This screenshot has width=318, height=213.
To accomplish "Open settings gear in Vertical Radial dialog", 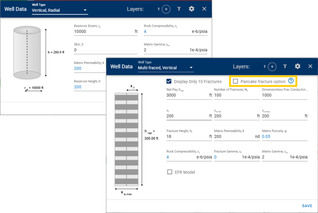I will click(192, 9).
